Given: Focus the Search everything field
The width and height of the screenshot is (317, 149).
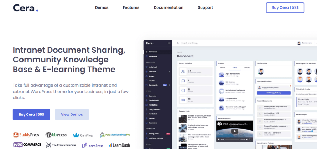Looking at the screenshot, I should (x=189, y=43).
